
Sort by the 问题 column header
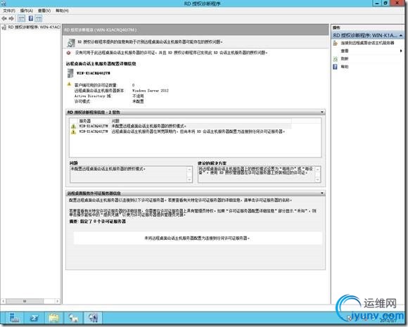115,121
